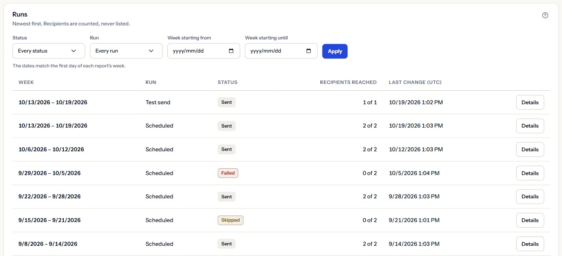Viewport: 562px width, 256px height.
Task: Click timestamp 9/28/2026 1:03 PM
Action: click(x=414, y=197)
